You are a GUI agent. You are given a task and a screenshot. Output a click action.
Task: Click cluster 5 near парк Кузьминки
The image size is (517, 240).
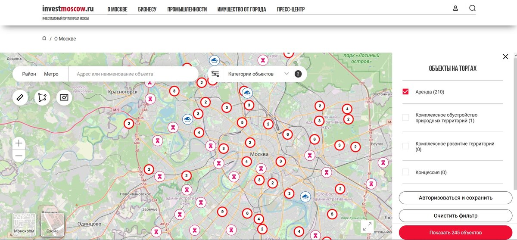pyautogui.click(x=332, y=214)
